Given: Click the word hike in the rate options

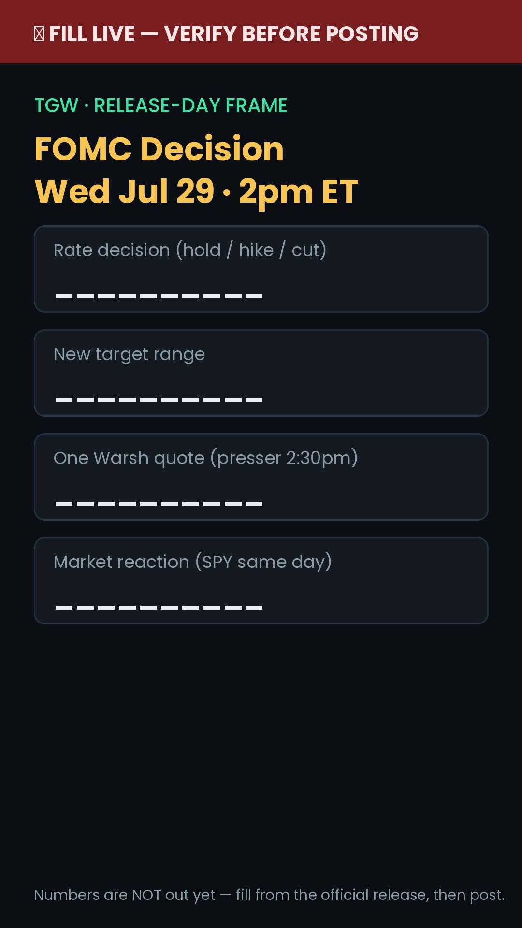Looking at the screenshot, I should [x=256, y=250].
